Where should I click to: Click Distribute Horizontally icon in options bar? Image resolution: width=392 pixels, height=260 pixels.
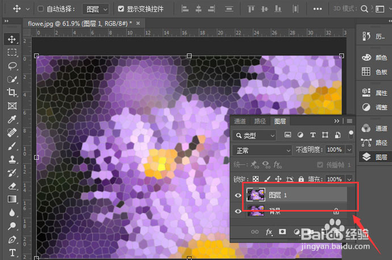click(295, 9)
